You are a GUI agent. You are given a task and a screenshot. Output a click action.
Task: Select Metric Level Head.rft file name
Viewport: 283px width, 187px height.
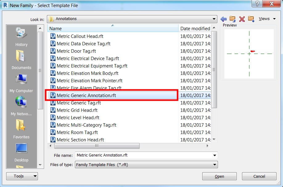pyautogui.click(x=78, y=118)
